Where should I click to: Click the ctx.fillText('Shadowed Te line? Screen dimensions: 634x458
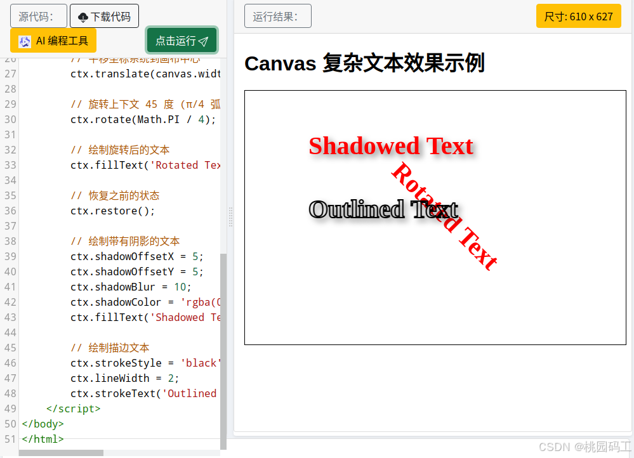(145, 318)
